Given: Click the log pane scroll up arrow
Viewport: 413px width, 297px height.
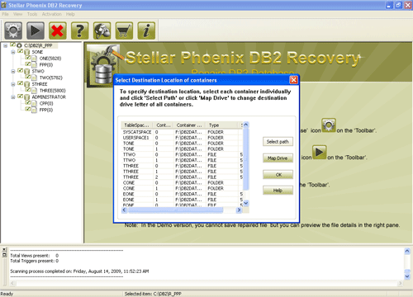Looking at the screenshot, I should click(x=407, y=251).
